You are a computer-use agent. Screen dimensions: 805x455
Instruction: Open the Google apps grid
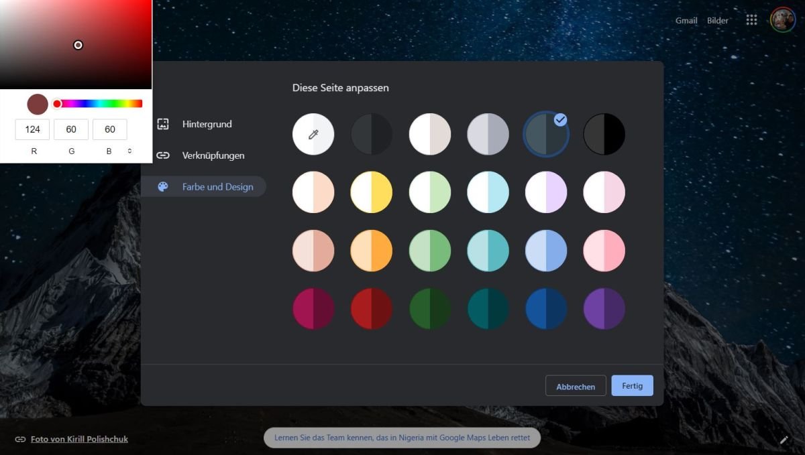(x=751, y=20)
